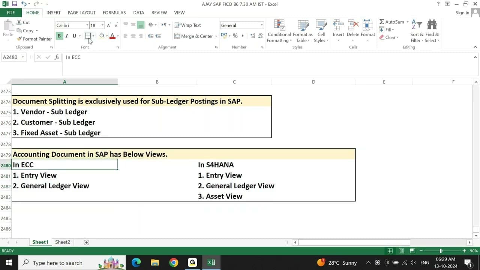Expand the Number Format dropdown showing General
The height and width of the screenshot is (270, 480).
[x=261, y=25]
